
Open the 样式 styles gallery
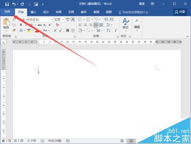point(126,25)
